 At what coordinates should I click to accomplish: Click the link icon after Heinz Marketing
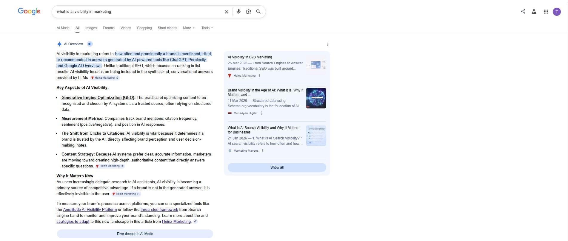click(x=196, y=221)
